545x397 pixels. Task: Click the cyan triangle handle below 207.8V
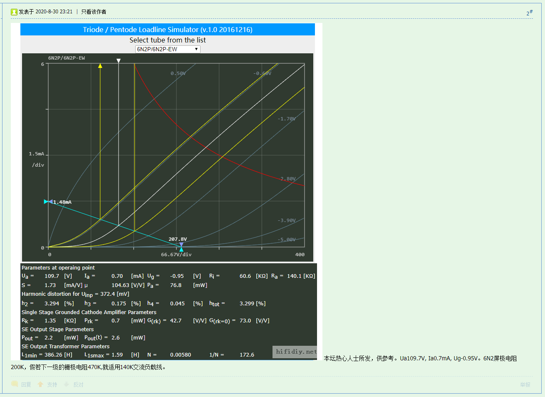click(x=181, y=249)
